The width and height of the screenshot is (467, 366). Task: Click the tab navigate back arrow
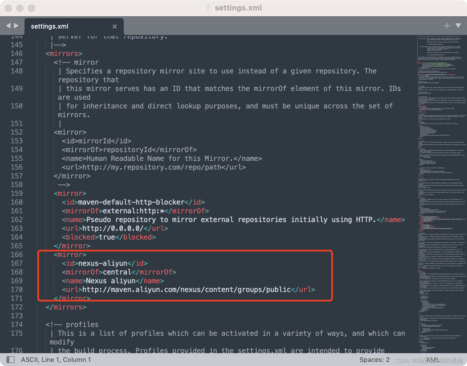pyautogui.click(x=8, y=26)
